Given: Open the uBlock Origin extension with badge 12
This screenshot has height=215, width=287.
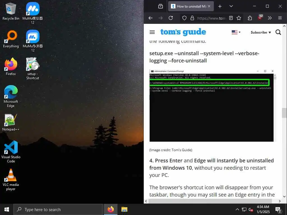Looking at the screenshot, I should (260, 18).
